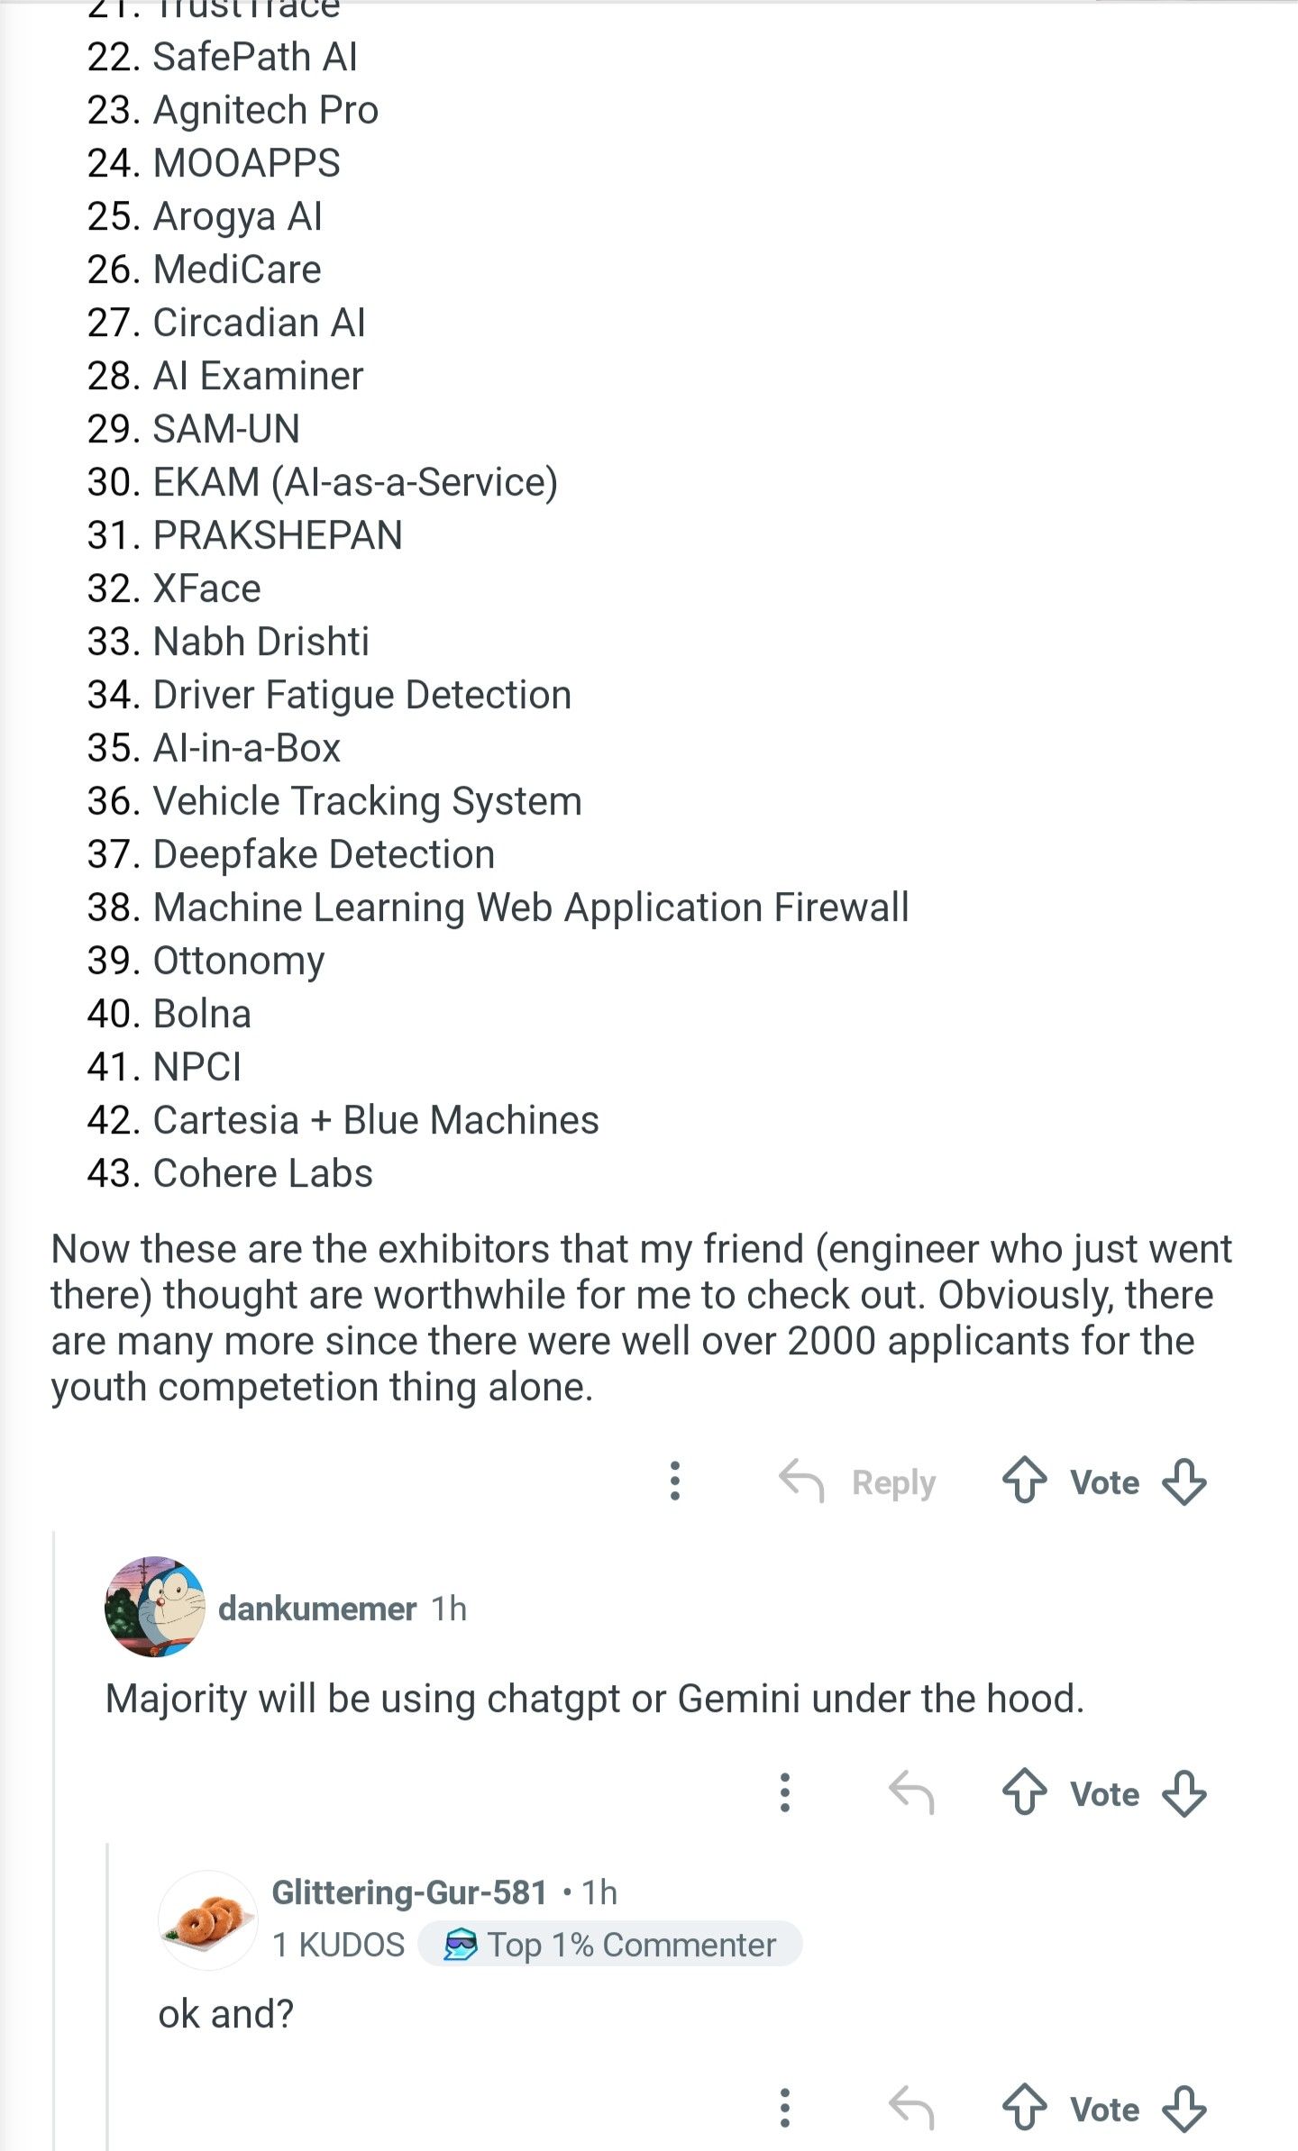Click reply arrow on Glittering-Gur-581's comment
Screen dimensions: 1298x2151
(x=910, y=2108)
